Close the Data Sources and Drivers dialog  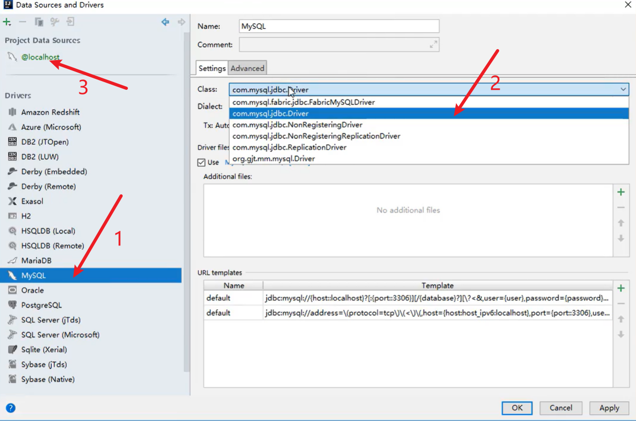[x=627, y=5]
